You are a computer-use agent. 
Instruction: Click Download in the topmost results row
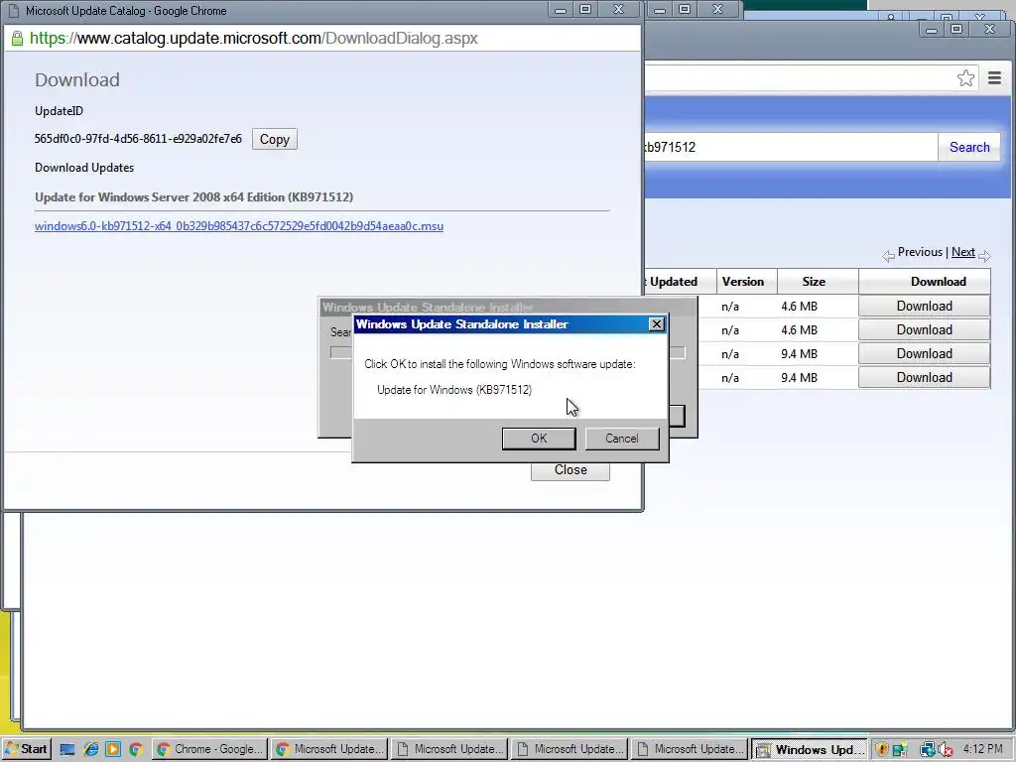coord(924,306)
